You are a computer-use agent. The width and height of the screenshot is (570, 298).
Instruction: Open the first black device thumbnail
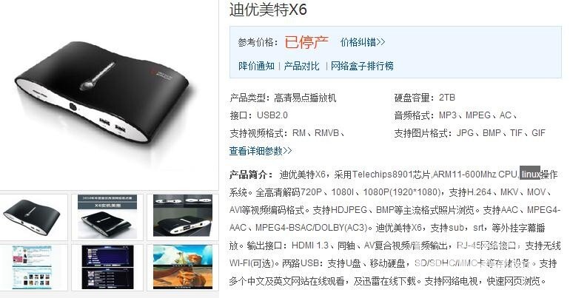(x=33, y=217)
